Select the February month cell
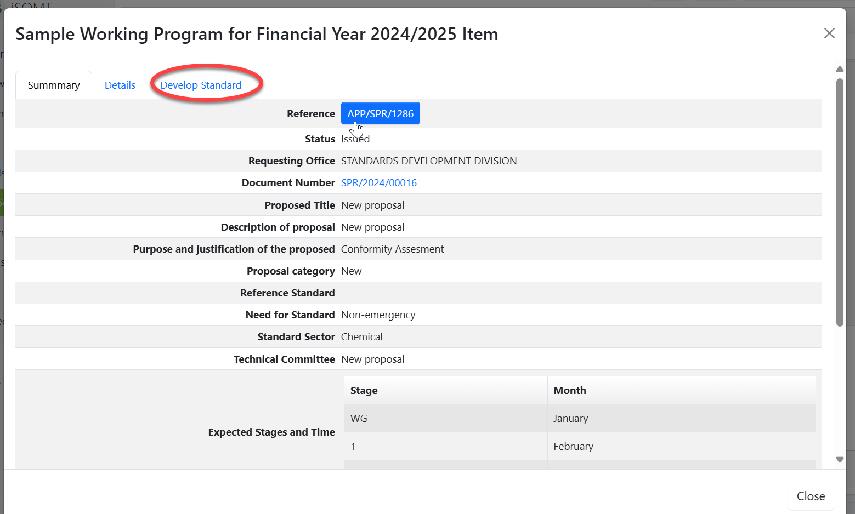This screenshot has width=855, height=514. click(x=573, y=447)
